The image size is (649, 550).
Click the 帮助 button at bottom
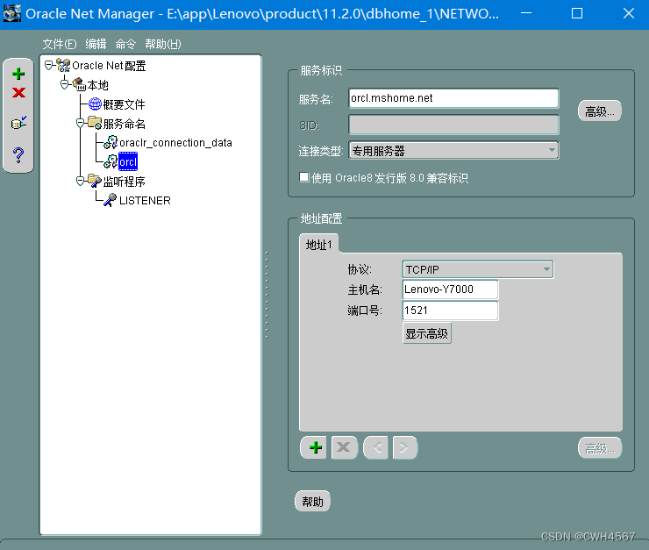pos(312,502)
